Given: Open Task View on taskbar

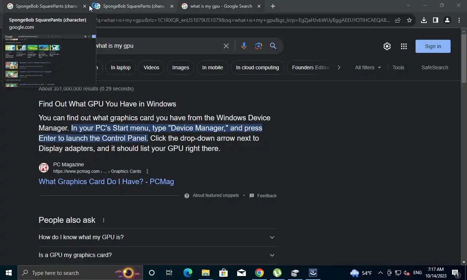Looking at the screenshot, I should coord(169,273).
